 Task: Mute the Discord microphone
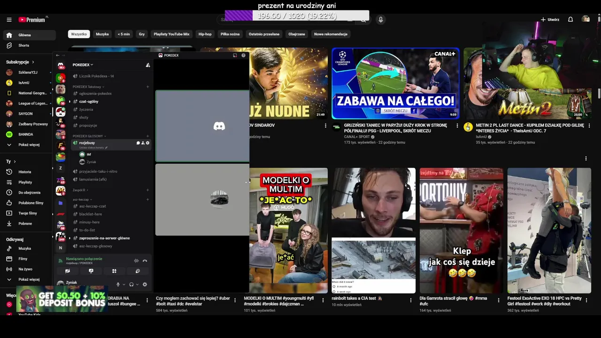coord(118,284)
